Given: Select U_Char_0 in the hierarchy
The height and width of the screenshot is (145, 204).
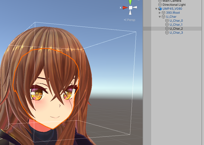Looking at the screenshot, I should tap(176, 21).
